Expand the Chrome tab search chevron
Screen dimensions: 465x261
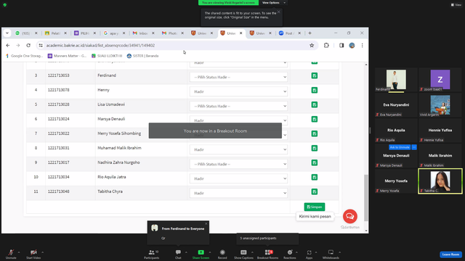(x=7, y=33)
